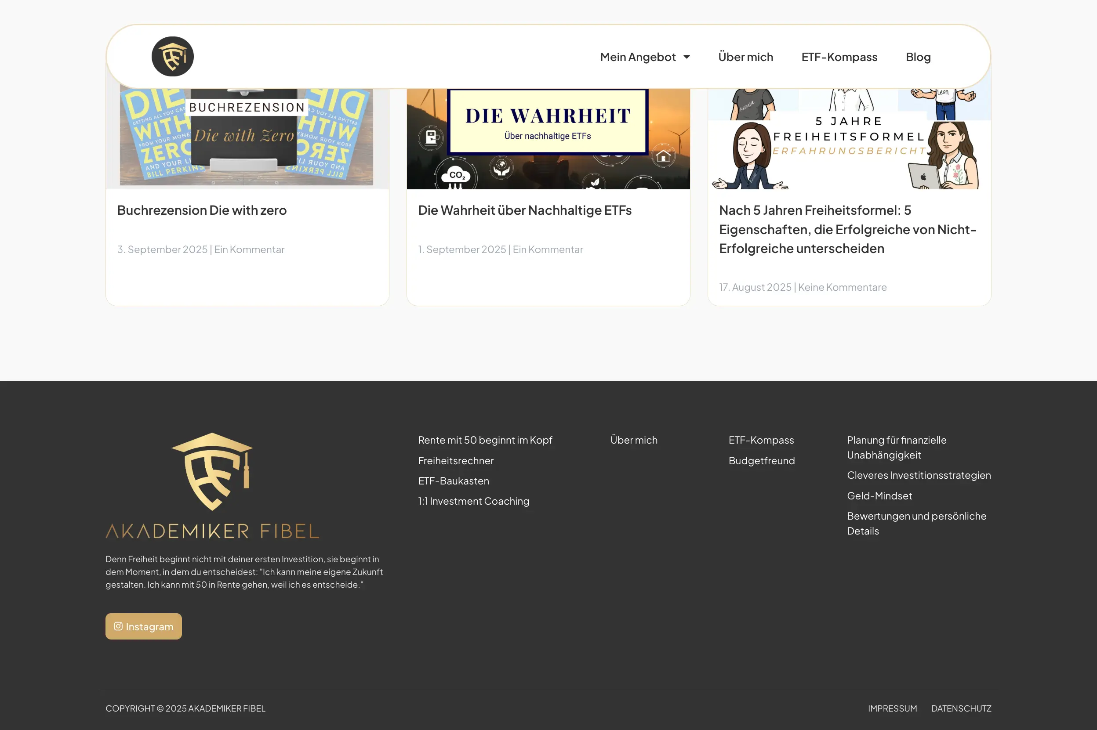This screenshot has height=730, width=1097.
Task: Open Budgetfreund link in footer
Action: tap(761, 460)
